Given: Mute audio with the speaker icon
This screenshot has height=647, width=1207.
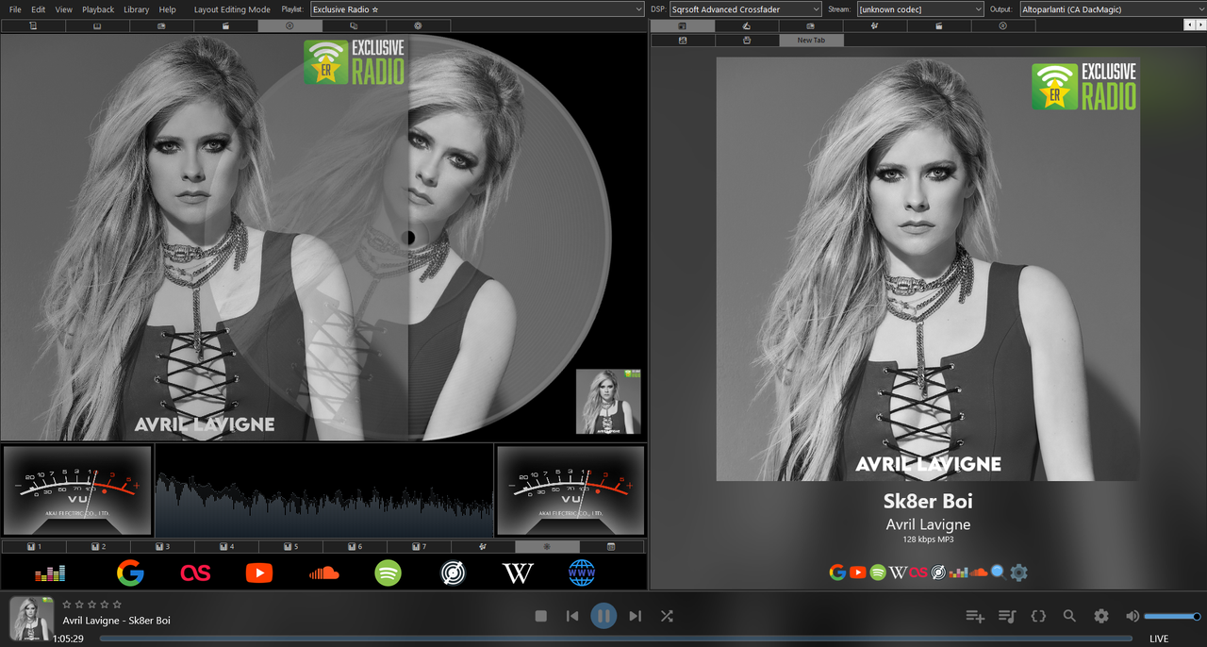Looking at the screenshot, I should [1133, 616].
